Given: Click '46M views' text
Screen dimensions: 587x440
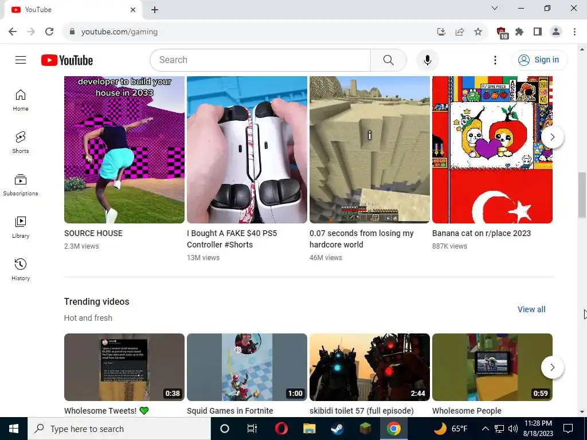Looking at the screenshot, I should tap(326, 257).
